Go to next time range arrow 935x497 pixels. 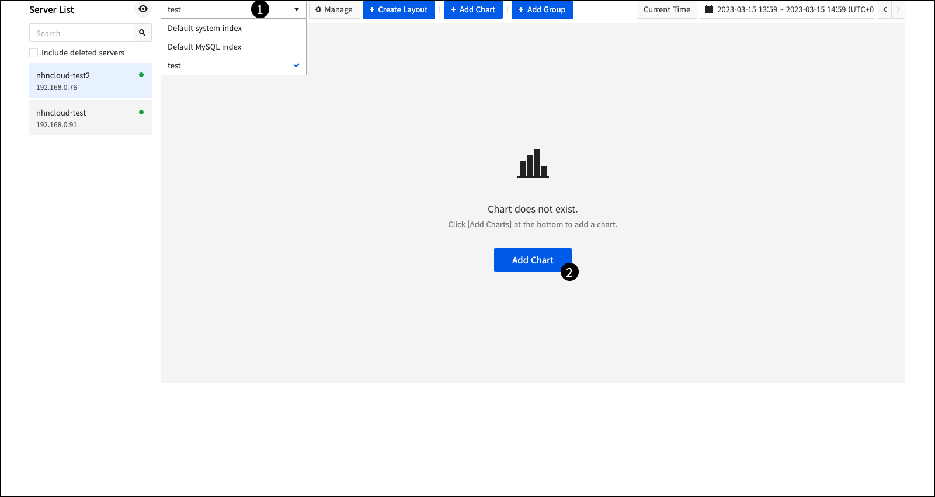click(898, 9)
